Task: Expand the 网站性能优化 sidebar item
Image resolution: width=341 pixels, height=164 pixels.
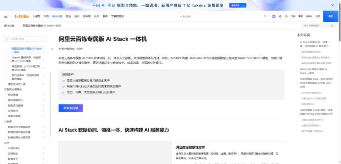Action: [44, 100]
